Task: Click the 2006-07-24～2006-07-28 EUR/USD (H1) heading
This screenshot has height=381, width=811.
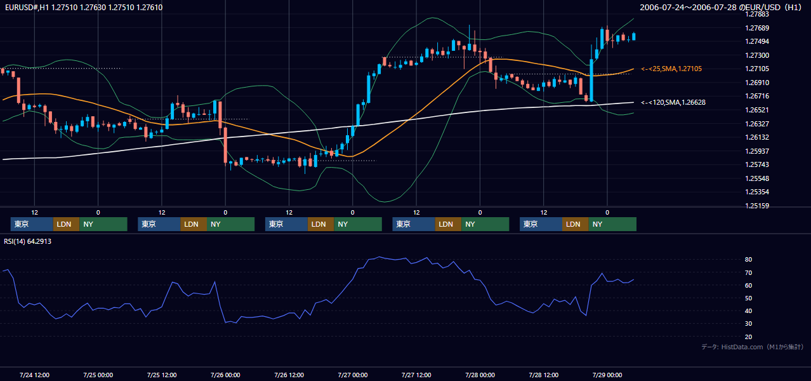Action: (722, 8)
